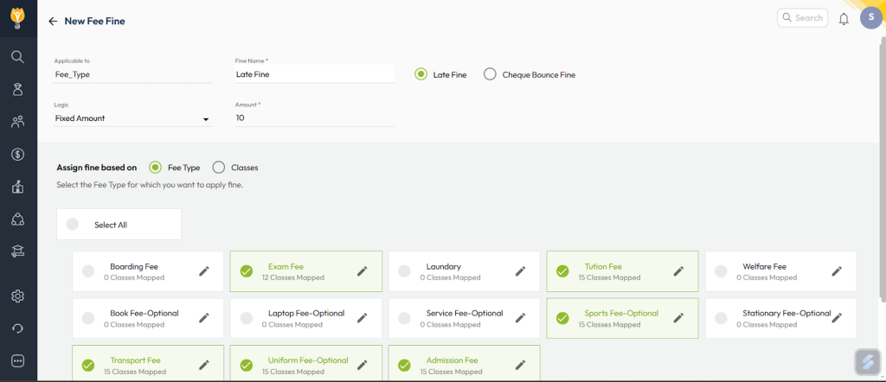
Task: Open the three-dots more icon in sidebar
Action: (x=17, y=360)
